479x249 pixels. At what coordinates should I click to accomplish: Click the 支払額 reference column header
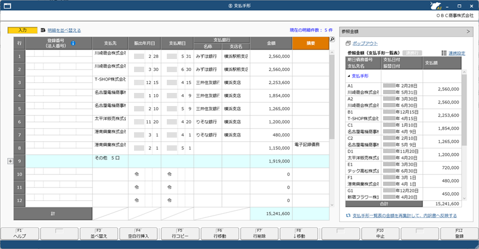tap(442, 63)
